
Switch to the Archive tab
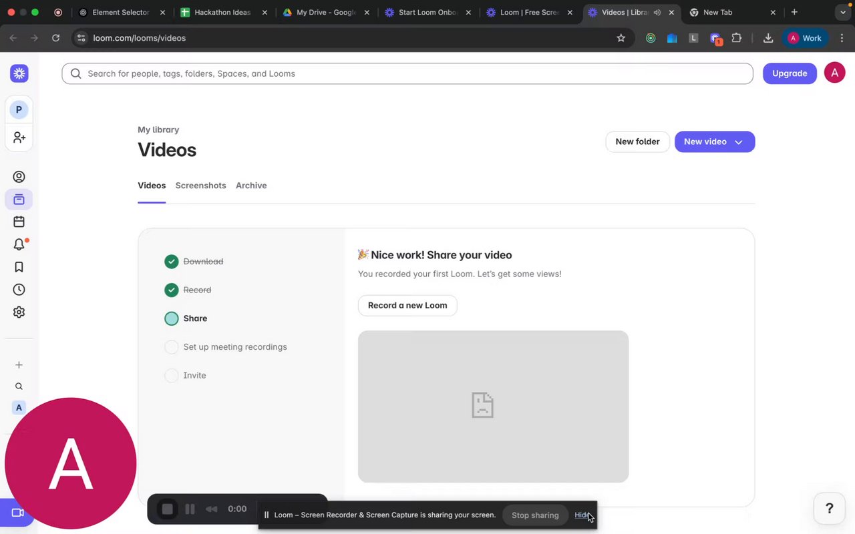(251, 186)
